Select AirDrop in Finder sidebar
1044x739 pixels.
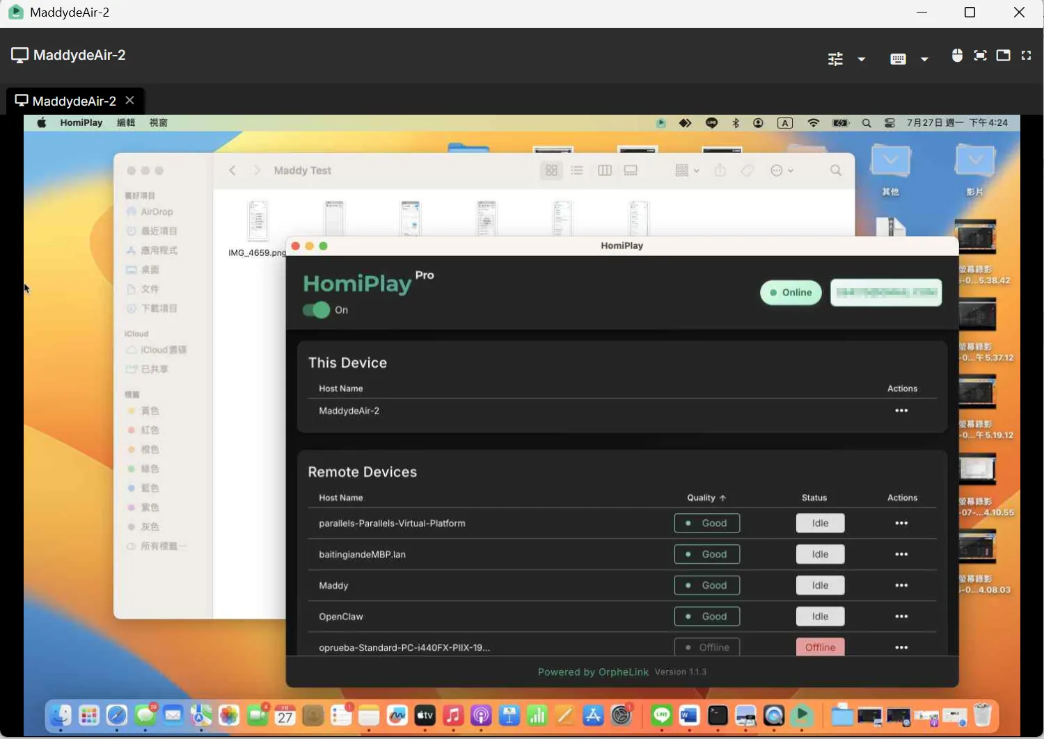pyautogui.click(x=150, y=212)
